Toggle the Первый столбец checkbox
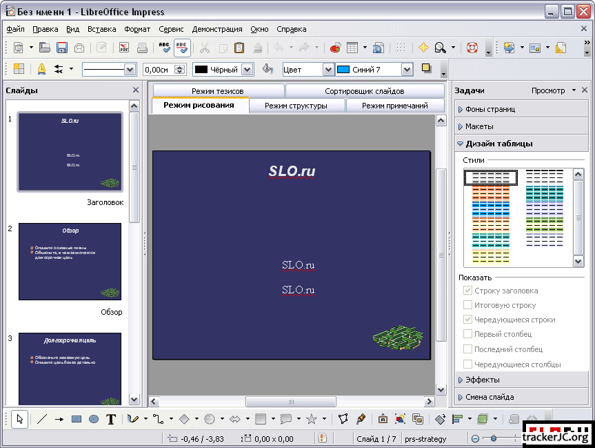The image size is (595, 448). click(x=468, y=334)
